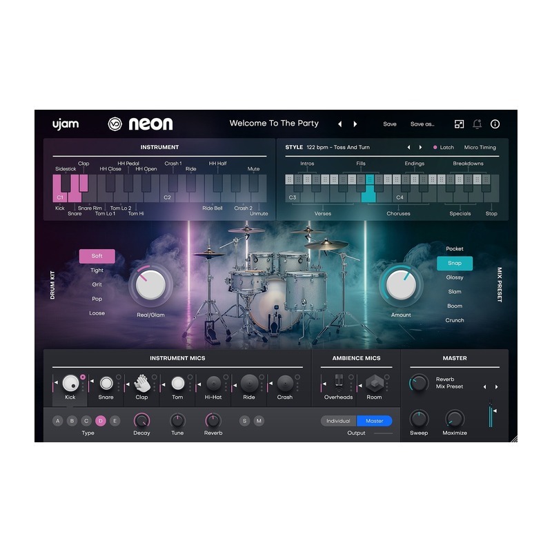Previous Reverb Mix Preset arrow

click(485, 387)
